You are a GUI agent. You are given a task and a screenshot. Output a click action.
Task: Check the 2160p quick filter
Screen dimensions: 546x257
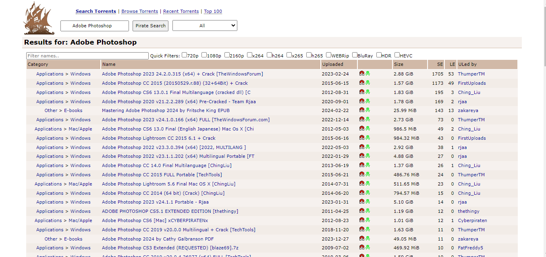point(227,55)
